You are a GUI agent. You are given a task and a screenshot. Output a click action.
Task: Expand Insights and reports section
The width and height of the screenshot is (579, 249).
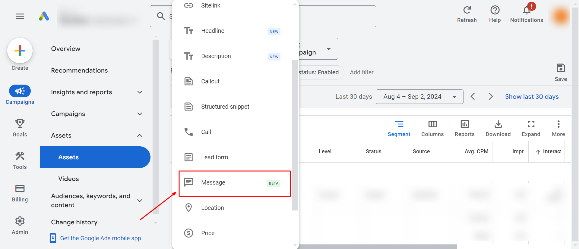pyautogui.click(x=140, y=92)
